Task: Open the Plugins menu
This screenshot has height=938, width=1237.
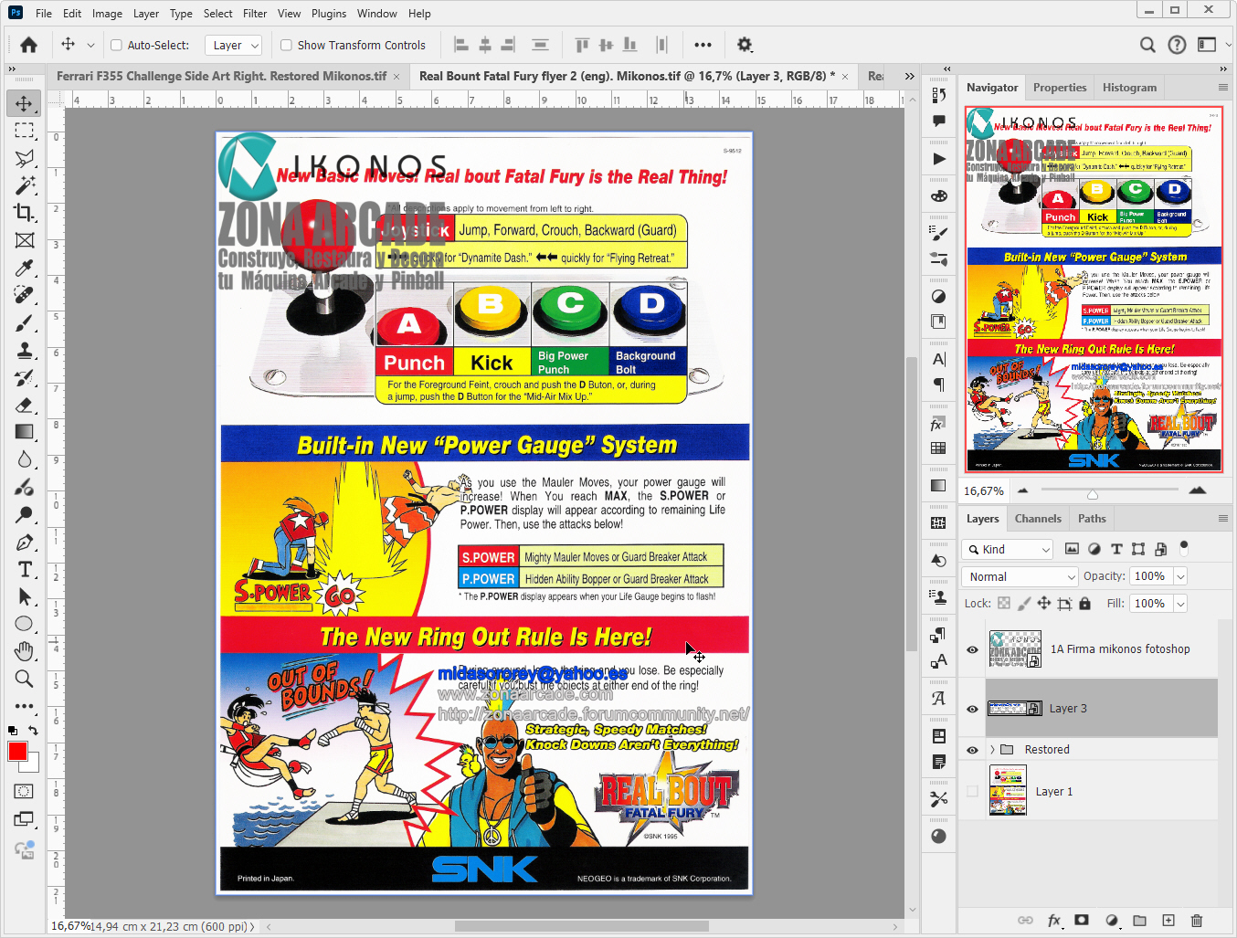Action: 329,14
